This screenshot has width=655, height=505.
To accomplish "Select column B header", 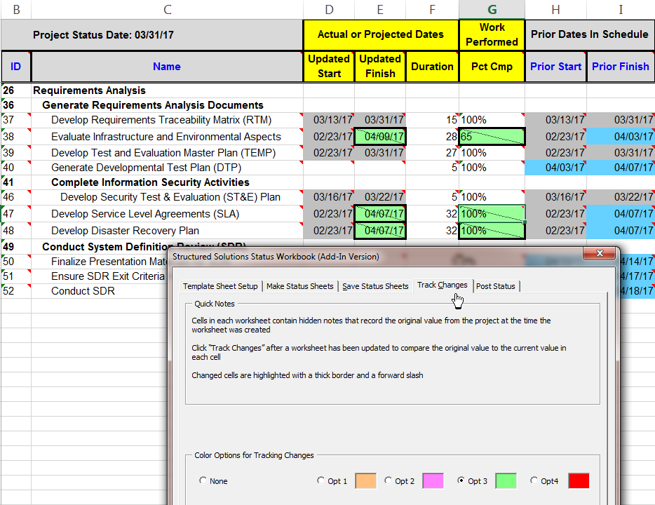I will [x=16, y=9].
